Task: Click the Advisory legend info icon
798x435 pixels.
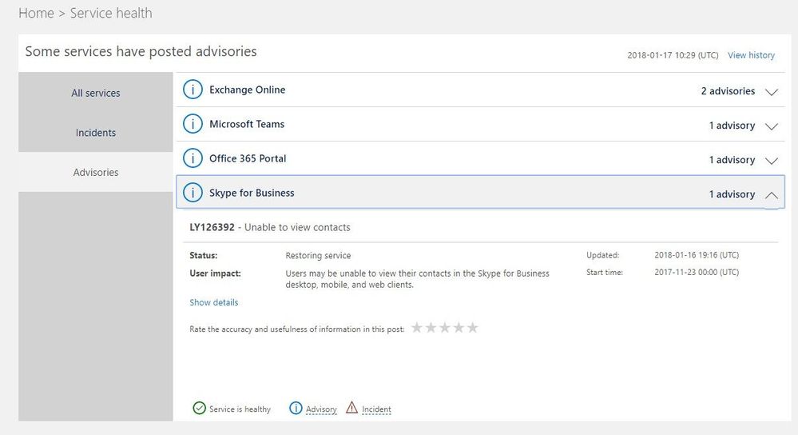Action: click(x=296, y=409)
